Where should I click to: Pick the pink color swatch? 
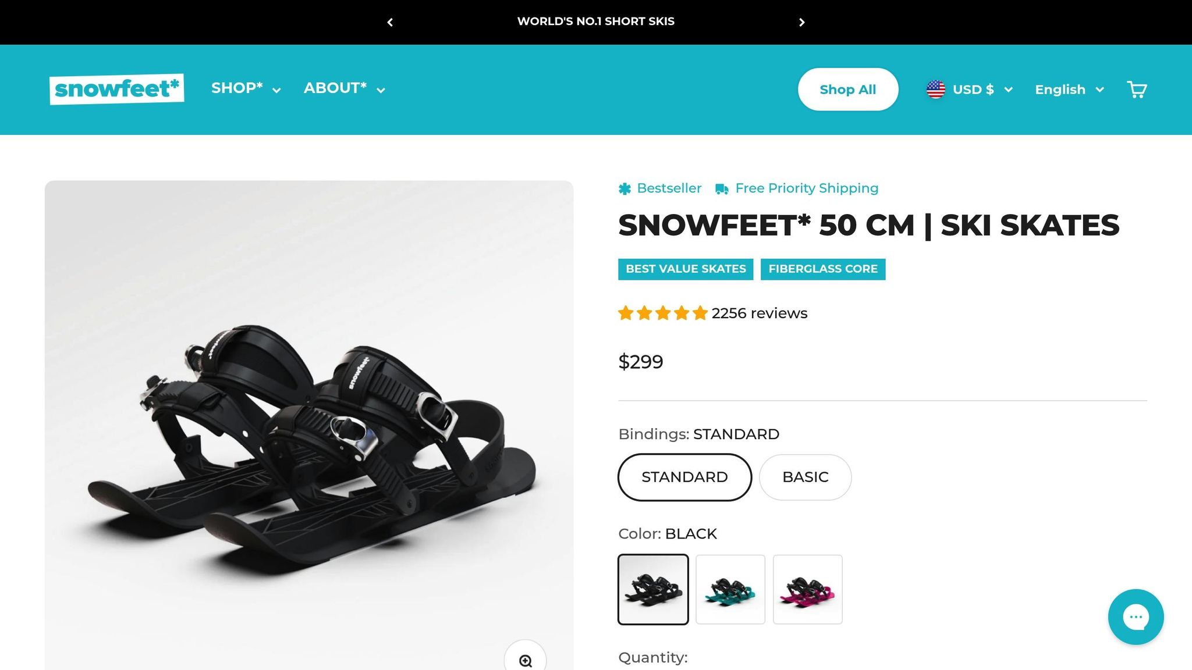point(807,589)
